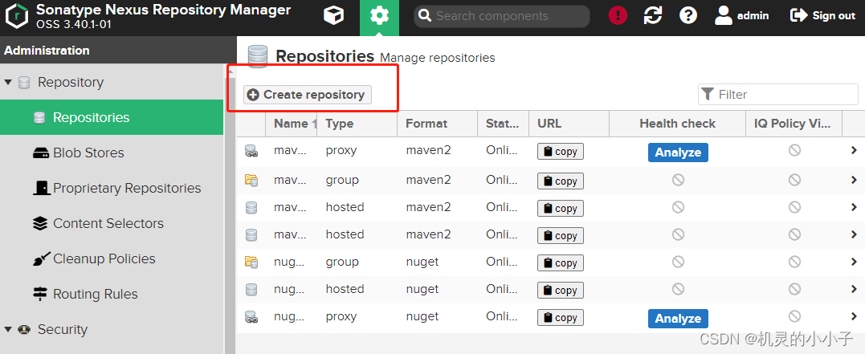Copy URL of the nuget proxy repository
This screenshot has width=865, height=354.
pos(561,318)
